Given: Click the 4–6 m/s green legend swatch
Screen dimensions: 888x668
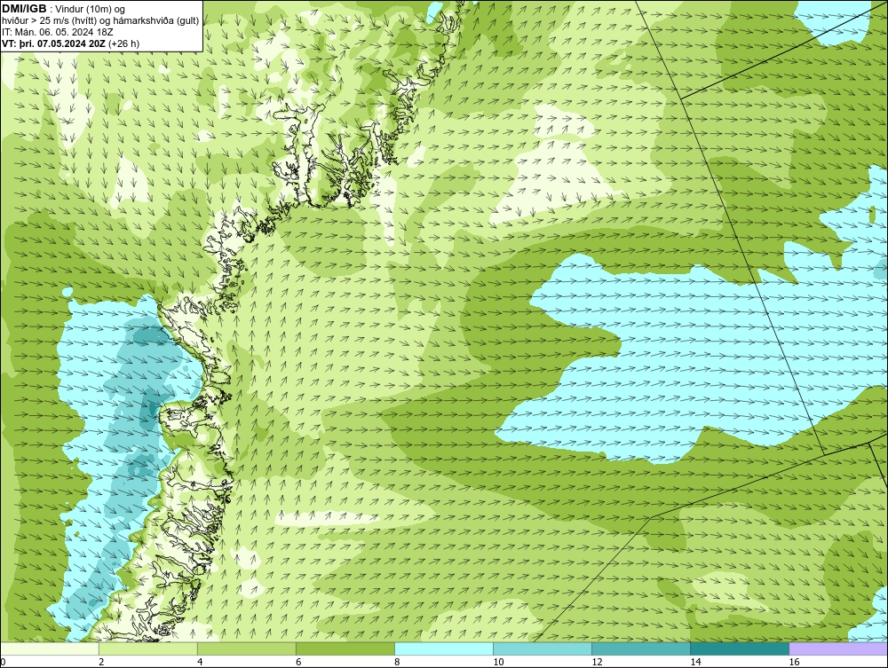Looking at the screenshot, I should 246,648.
